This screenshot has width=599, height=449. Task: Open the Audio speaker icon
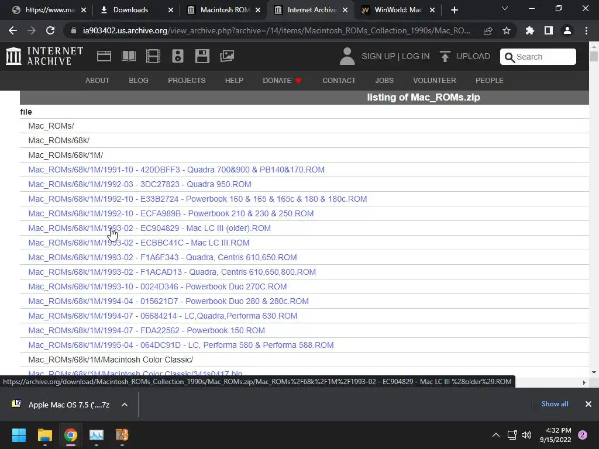178,56
